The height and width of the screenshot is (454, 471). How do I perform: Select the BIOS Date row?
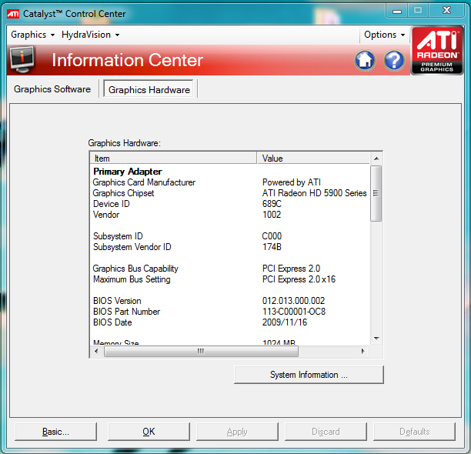click(230, 322)
